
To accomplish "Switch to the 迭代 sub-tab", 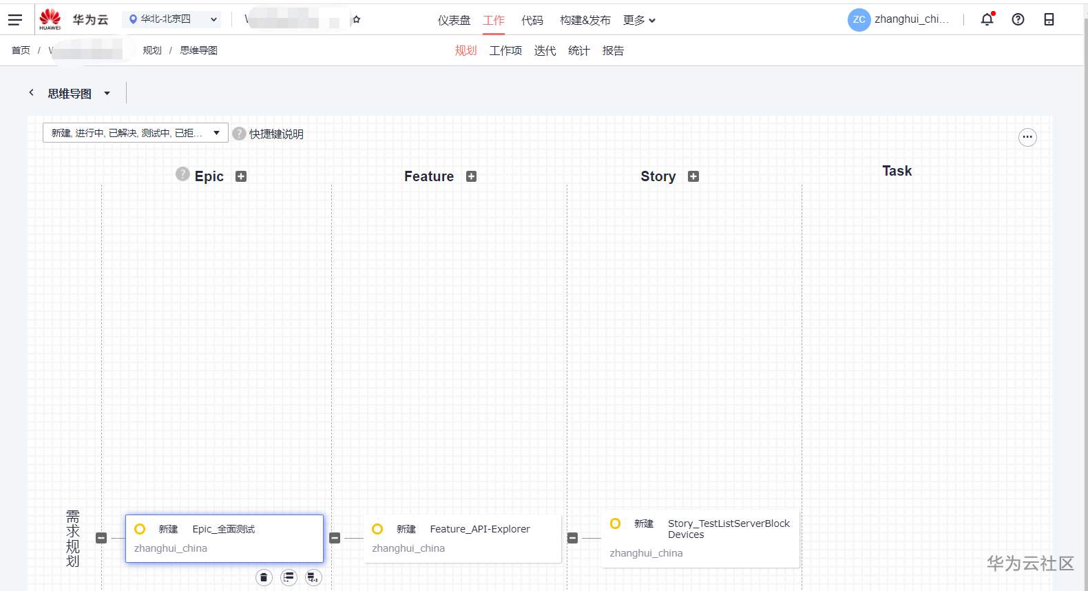I will point(545,50).
